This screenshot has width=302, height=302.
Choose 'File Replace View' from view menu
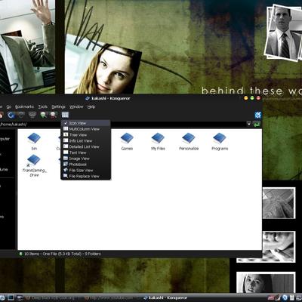tap(85, 176)
